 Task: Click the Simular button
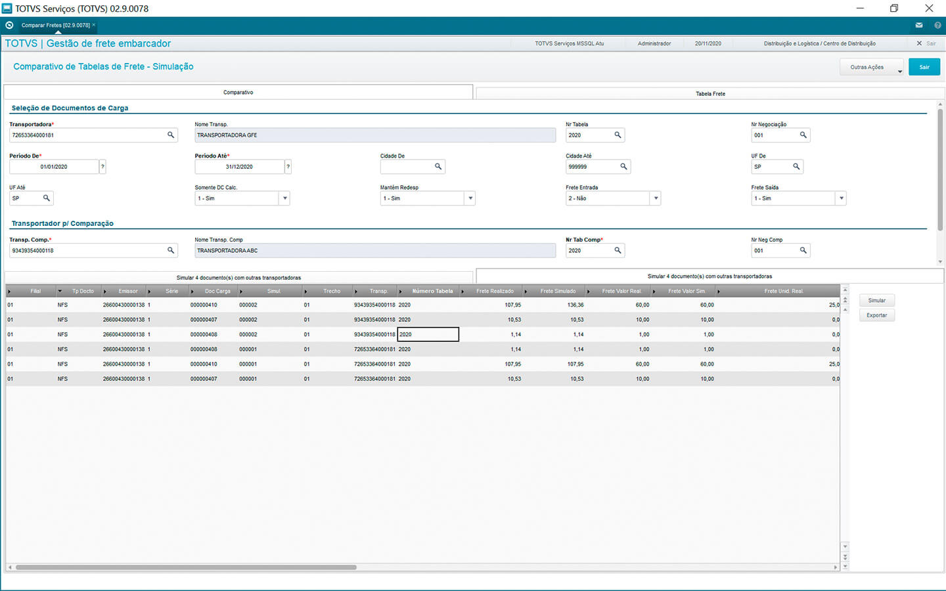click(x=876, y=301)
